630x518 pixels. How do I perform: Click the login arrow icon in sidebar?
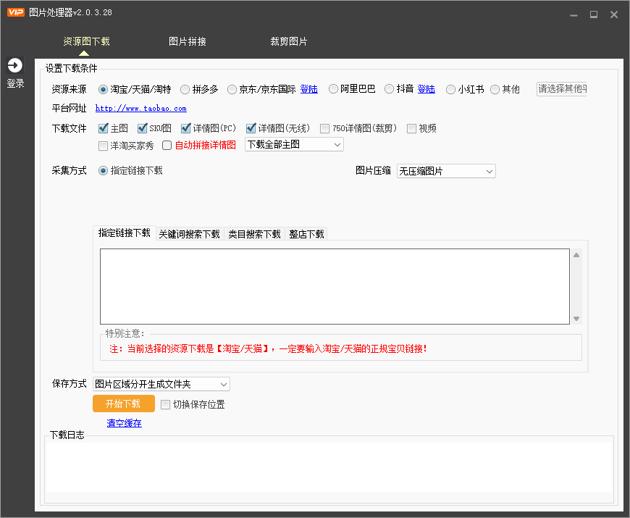[x=15, y=65]
